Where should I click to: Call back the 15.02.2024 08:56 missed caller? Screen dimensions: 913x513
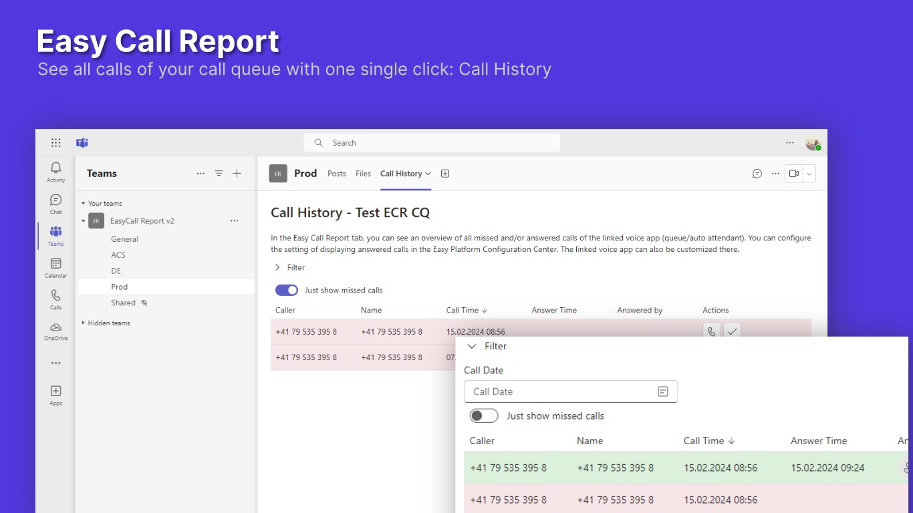(x=712, y=331)
